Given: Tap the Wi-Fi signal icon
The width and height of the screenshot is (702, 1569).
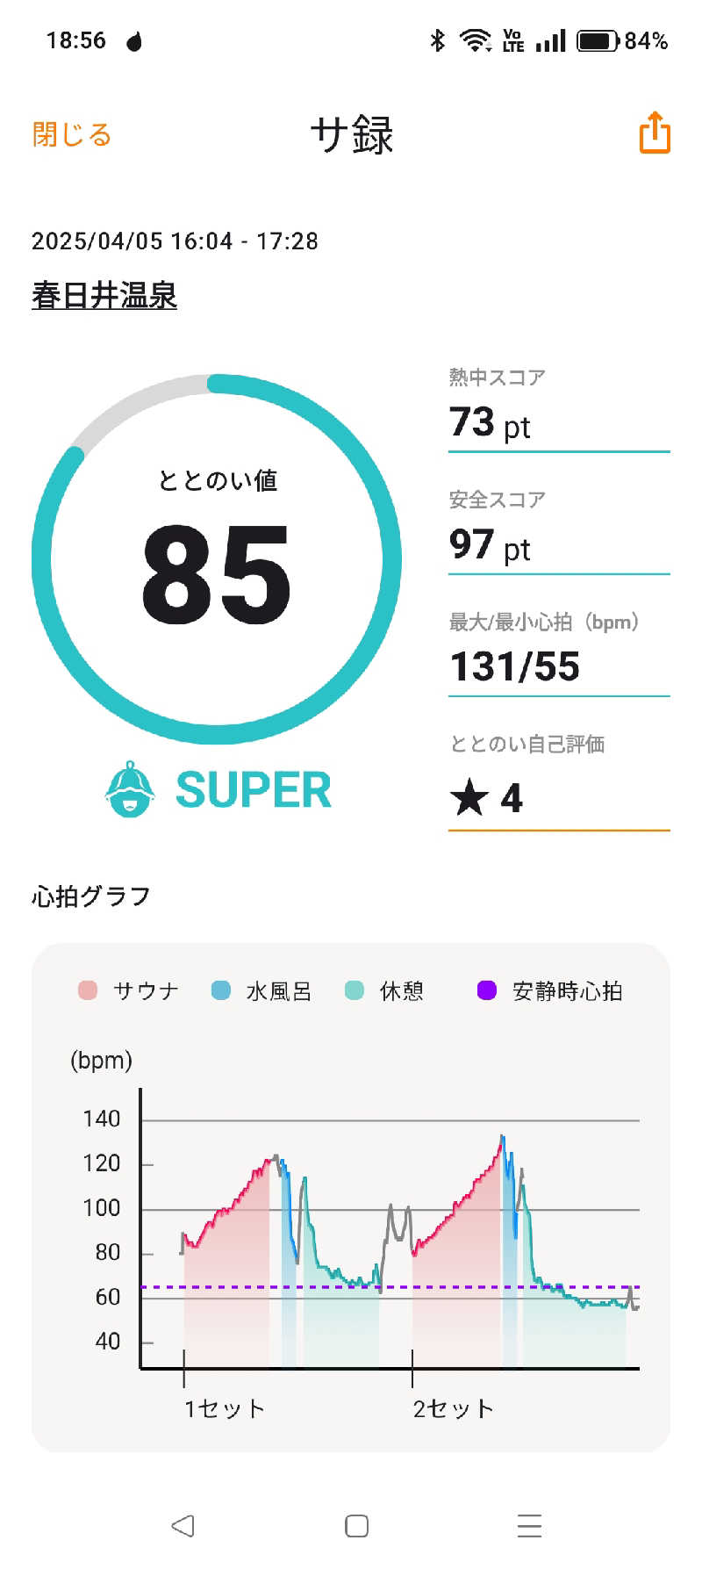Looking at the screenshot, I should (x=476, y=40).
